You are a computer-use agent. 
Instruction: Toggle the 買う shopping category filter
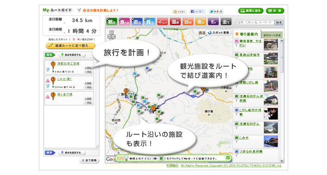point(150,22)
